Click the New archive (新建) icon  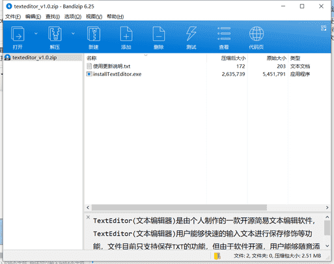click(94, 34)
